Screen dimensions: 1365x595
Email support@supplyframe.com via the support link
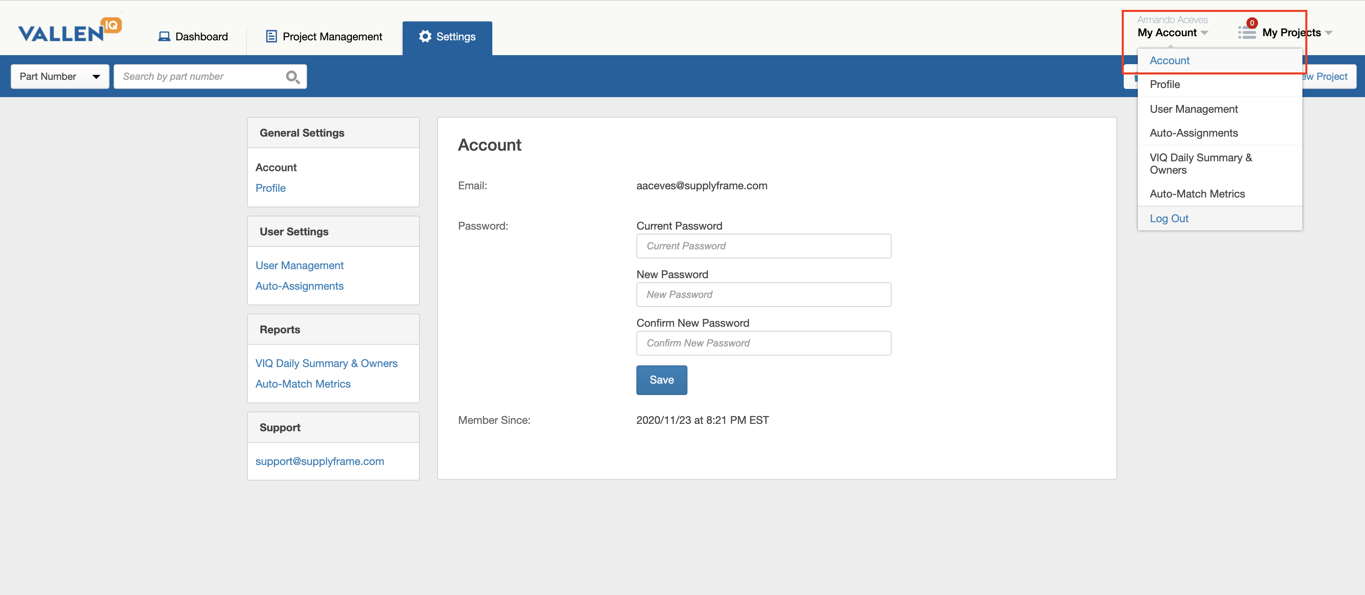pyautogui.click(x=319, y=461)
